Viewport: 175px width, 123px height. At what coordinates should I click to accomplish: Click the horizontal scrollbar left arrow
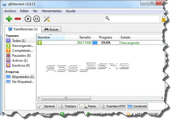click(x=39, y=98)
